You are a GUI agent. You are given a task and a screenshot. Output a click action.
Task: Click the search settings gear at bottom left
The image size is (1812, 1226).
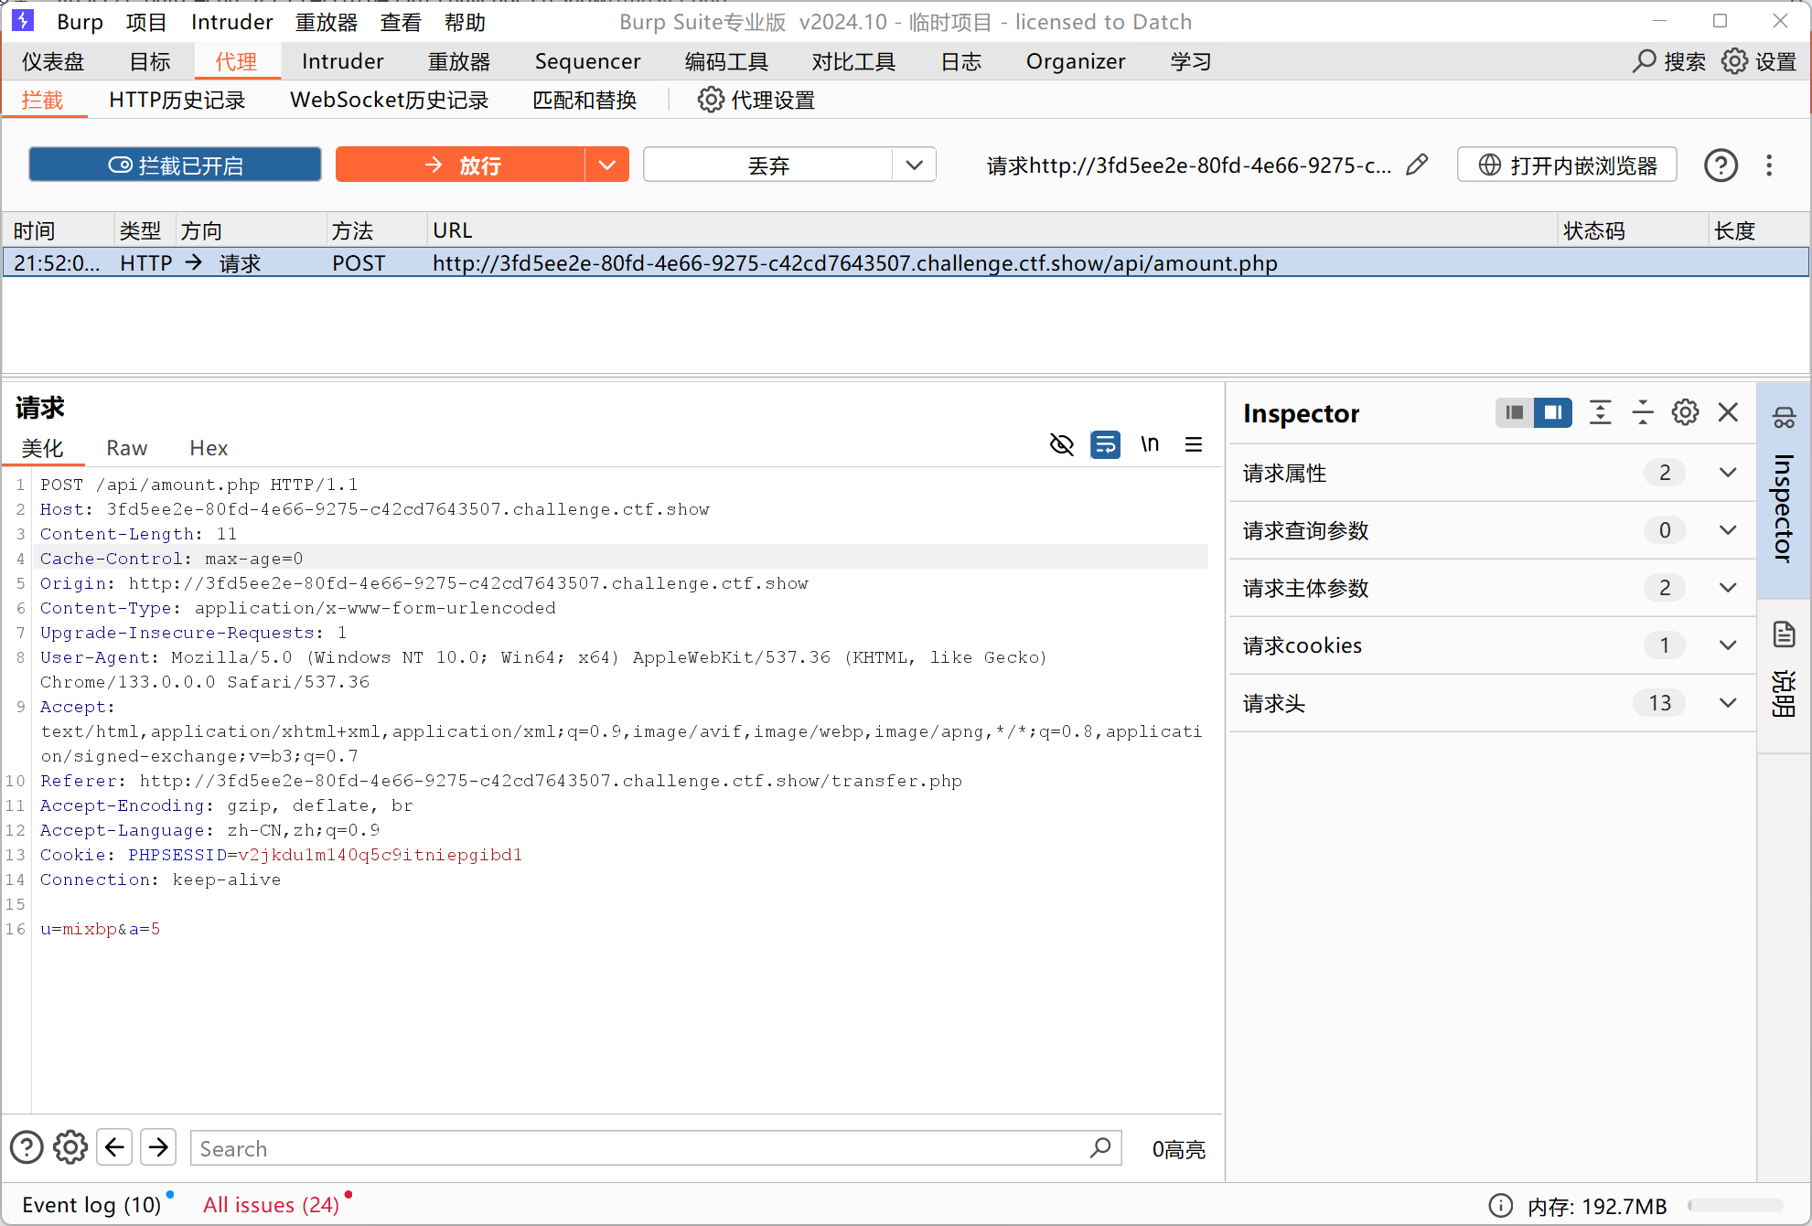tap(70, 1147)
